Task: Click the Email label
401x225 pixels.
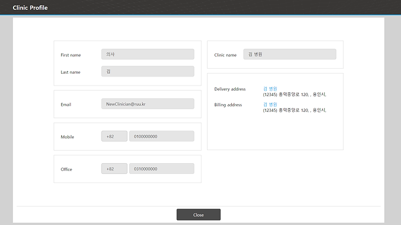Action: pos(66,105)
